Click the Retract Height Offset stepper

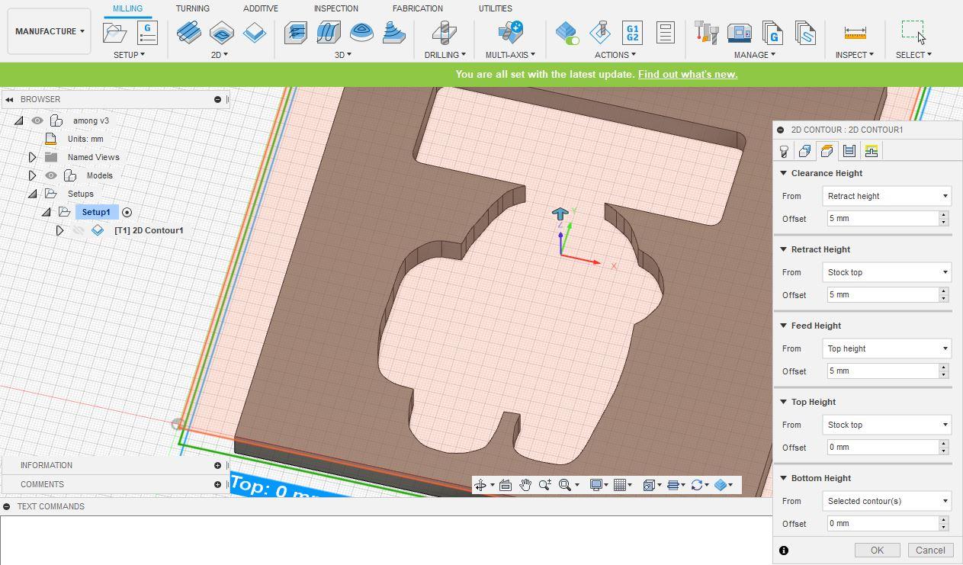[x=943, y=295]
